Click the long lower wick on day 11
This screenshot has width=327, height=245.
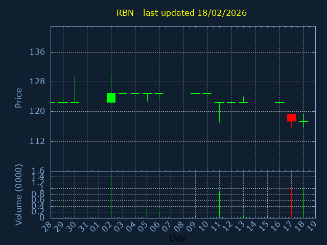[x=219, y=113]
